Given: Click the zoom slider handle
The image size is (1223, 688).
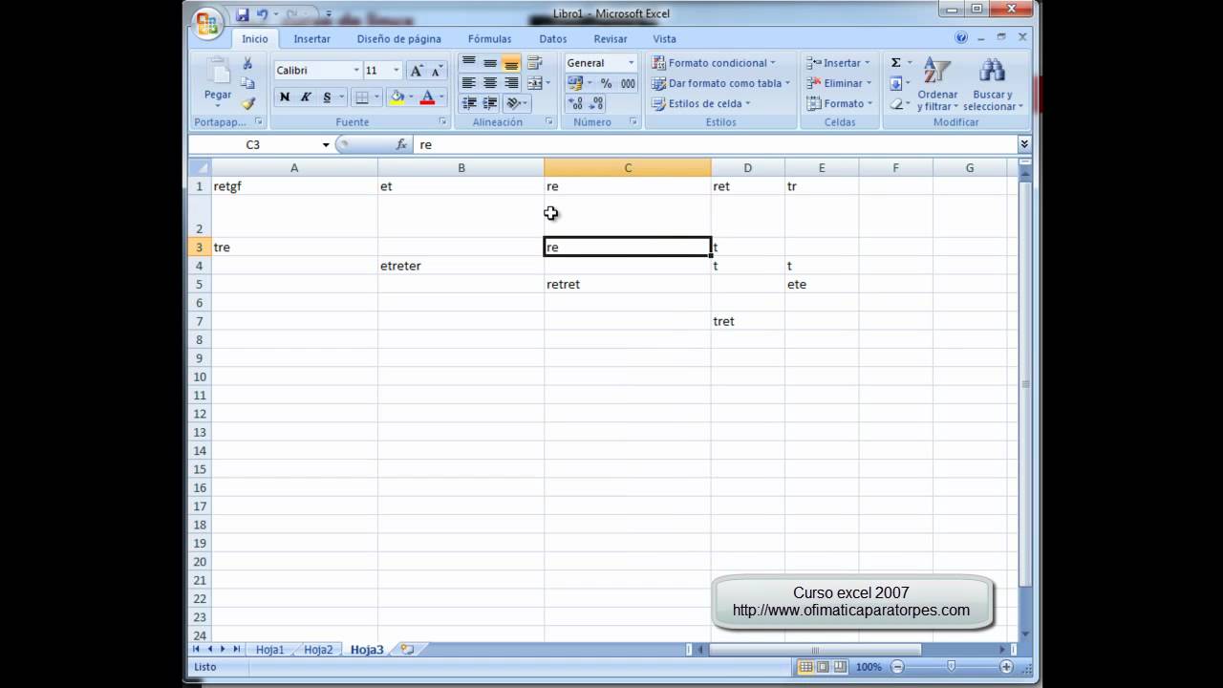Looking at the screenshot, I should 951,666.
